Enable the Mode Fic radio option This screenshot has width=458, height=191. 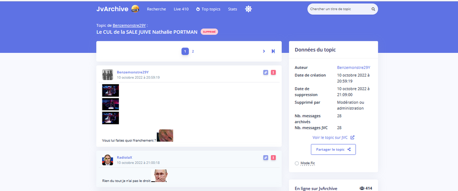(x=297, y=163)
